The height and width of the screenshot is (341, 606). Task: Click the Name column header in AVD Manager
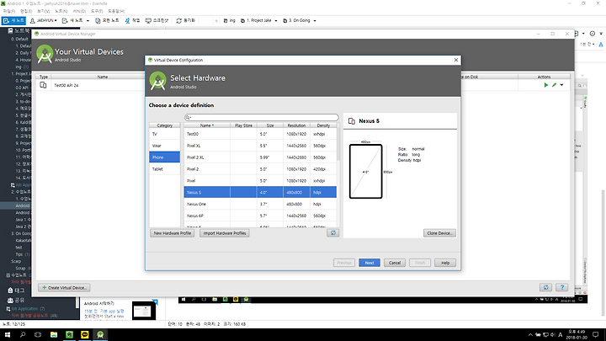point(103,77)
